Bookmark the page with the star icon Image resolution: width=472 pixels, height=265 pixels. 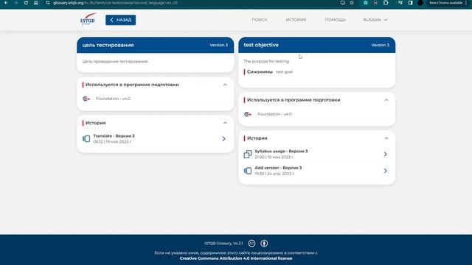click(352, 3)
